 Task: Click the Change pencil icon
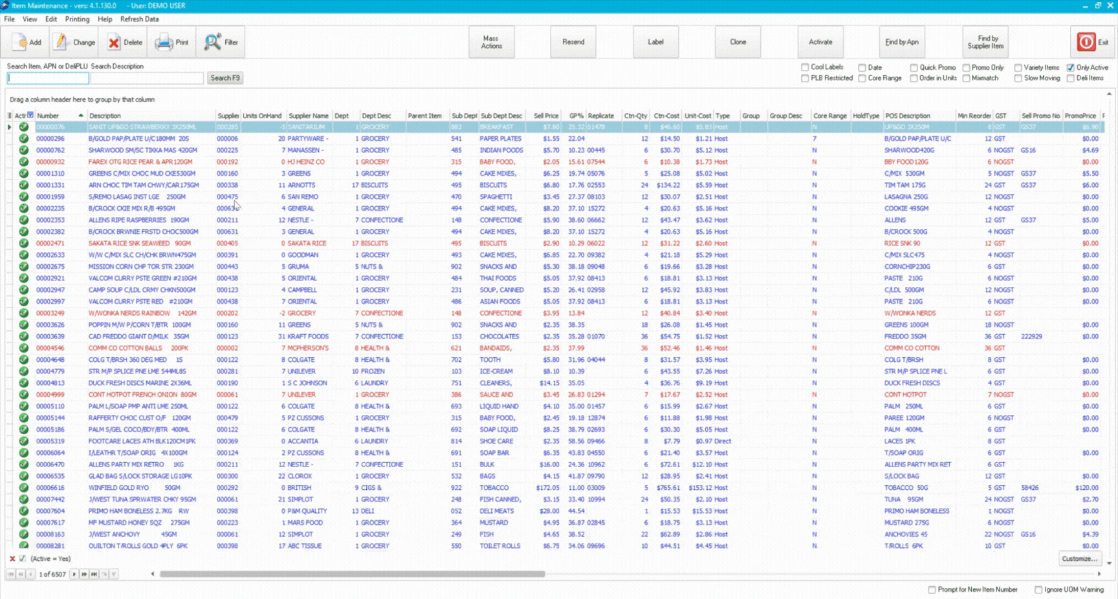[x=61, y=43]
